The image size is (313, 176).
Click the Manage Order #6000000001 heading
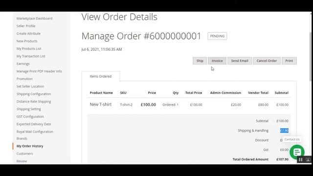[141, 36]
